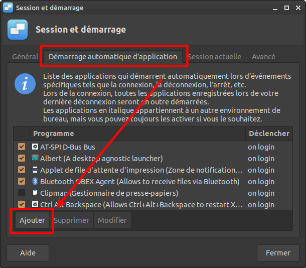This screenshot has width=306, height=268.
Task: Sort list by Programme column header
Action: tap(138, 133)
